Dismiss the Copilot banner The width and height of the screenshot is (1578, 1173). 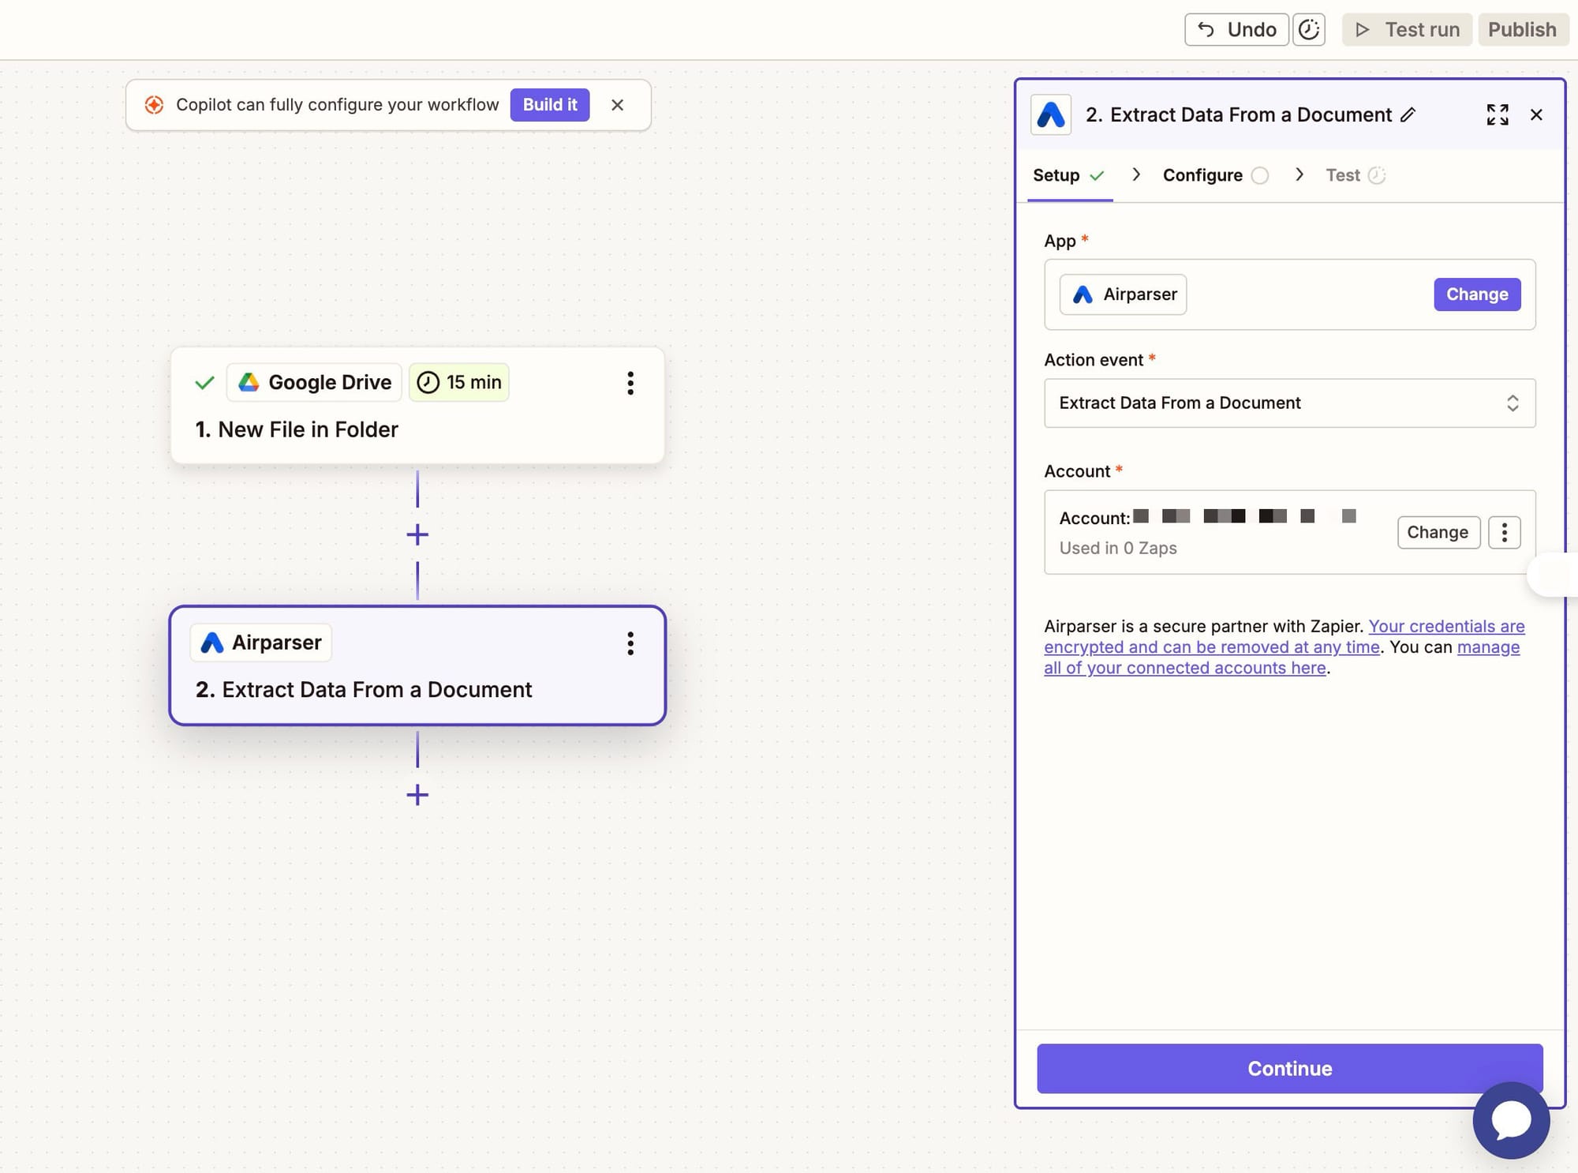[617, 105]
